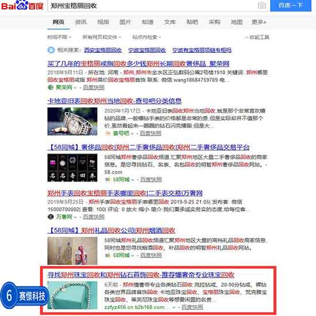Click the related search icon
This screenshot has height=316, width=316.
[51, 50]
